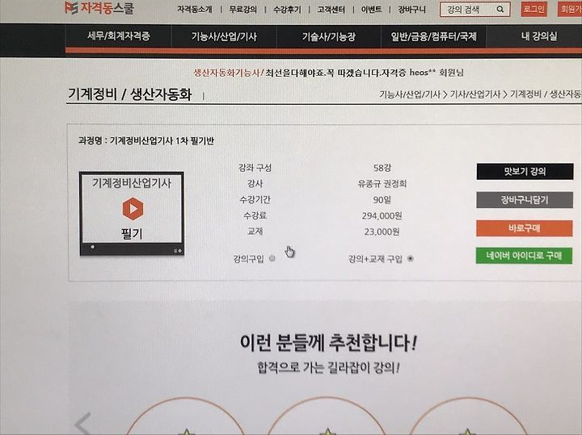The image size is (582, 435).
Task: Click the 23,000원 textbook price
Action: (x=382, y=232)
